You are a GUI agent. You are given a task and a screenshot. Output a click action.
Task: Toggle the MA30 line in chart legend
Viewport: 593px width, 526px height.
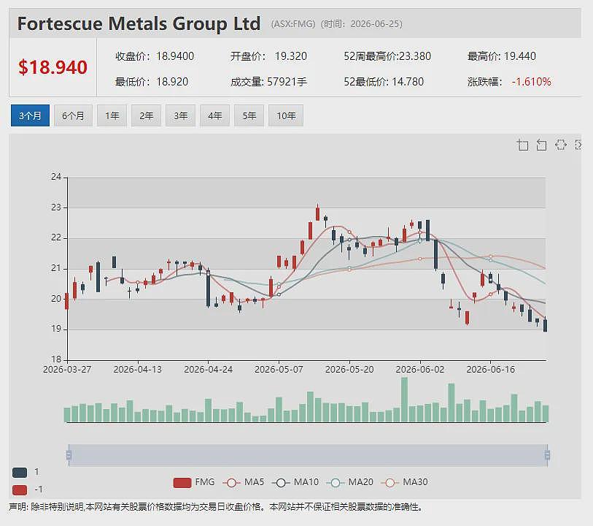(404, 482)
